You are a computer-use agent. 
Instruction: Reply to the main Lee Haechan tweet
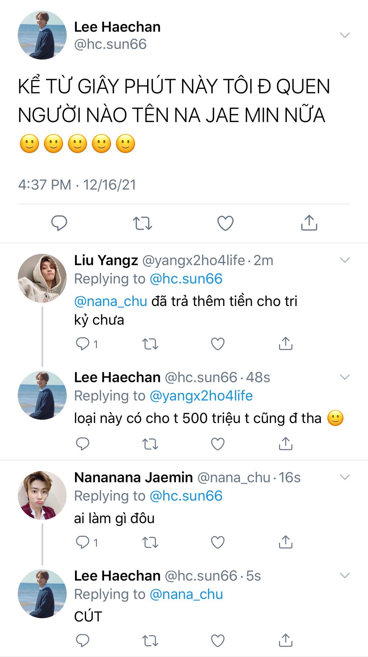coord(59,223)
